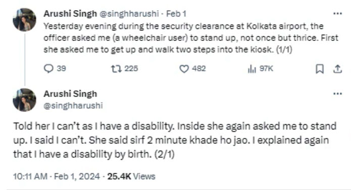Click the 482 likes count
This screenshot has width=351, height=190.
click(x=199, y=69)
